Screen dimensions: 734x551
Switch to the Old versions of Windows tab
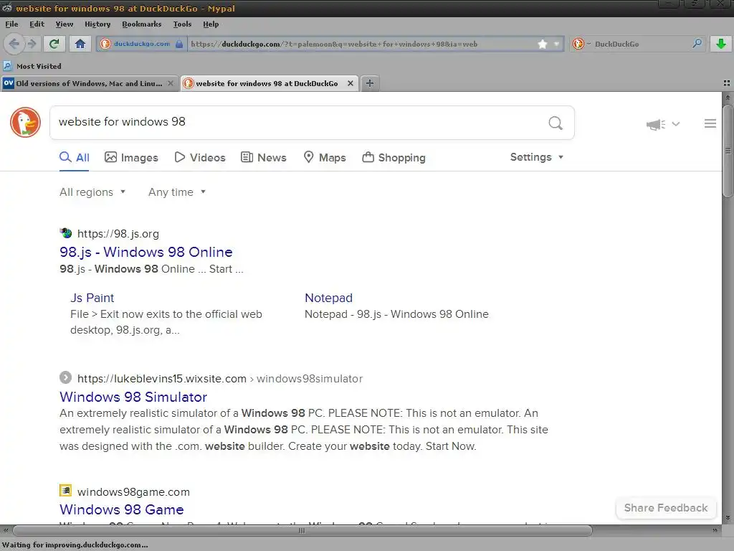(89, 83)
